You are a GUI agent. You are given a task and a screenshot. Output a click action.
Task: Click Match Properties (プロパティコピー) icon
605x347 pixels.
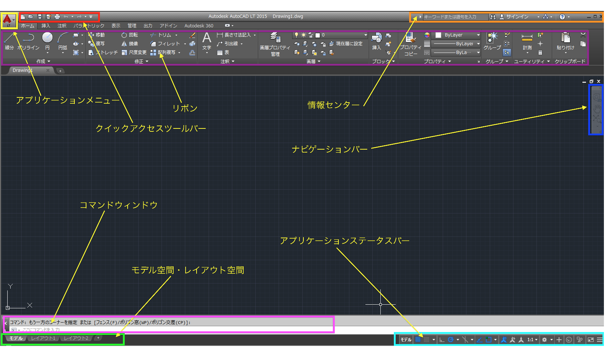click(x=411, y=44)
